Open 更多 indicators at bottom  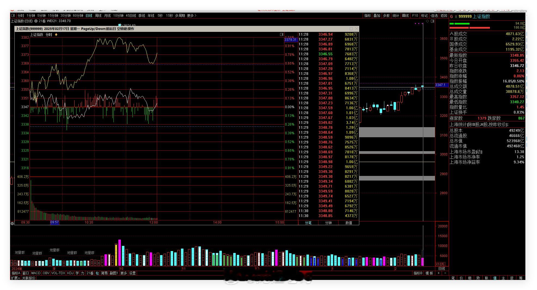[124, 273]
